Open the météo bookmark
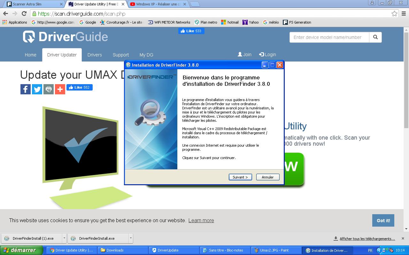Viewport: 409px width, 255px height. click(x=271, y=22)
